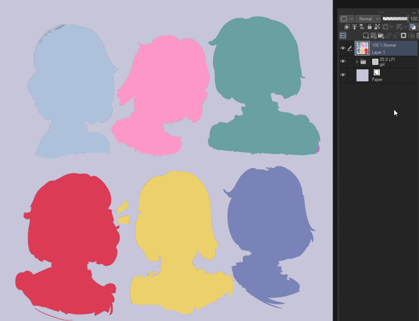Toggle the layer list view icon

coord(343,35)
